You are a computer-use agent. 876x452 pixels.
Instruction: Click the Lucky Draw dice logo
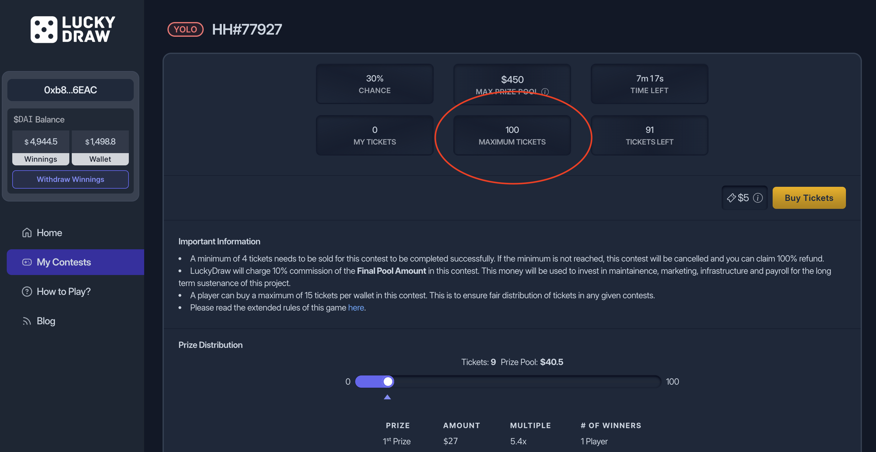44,29
